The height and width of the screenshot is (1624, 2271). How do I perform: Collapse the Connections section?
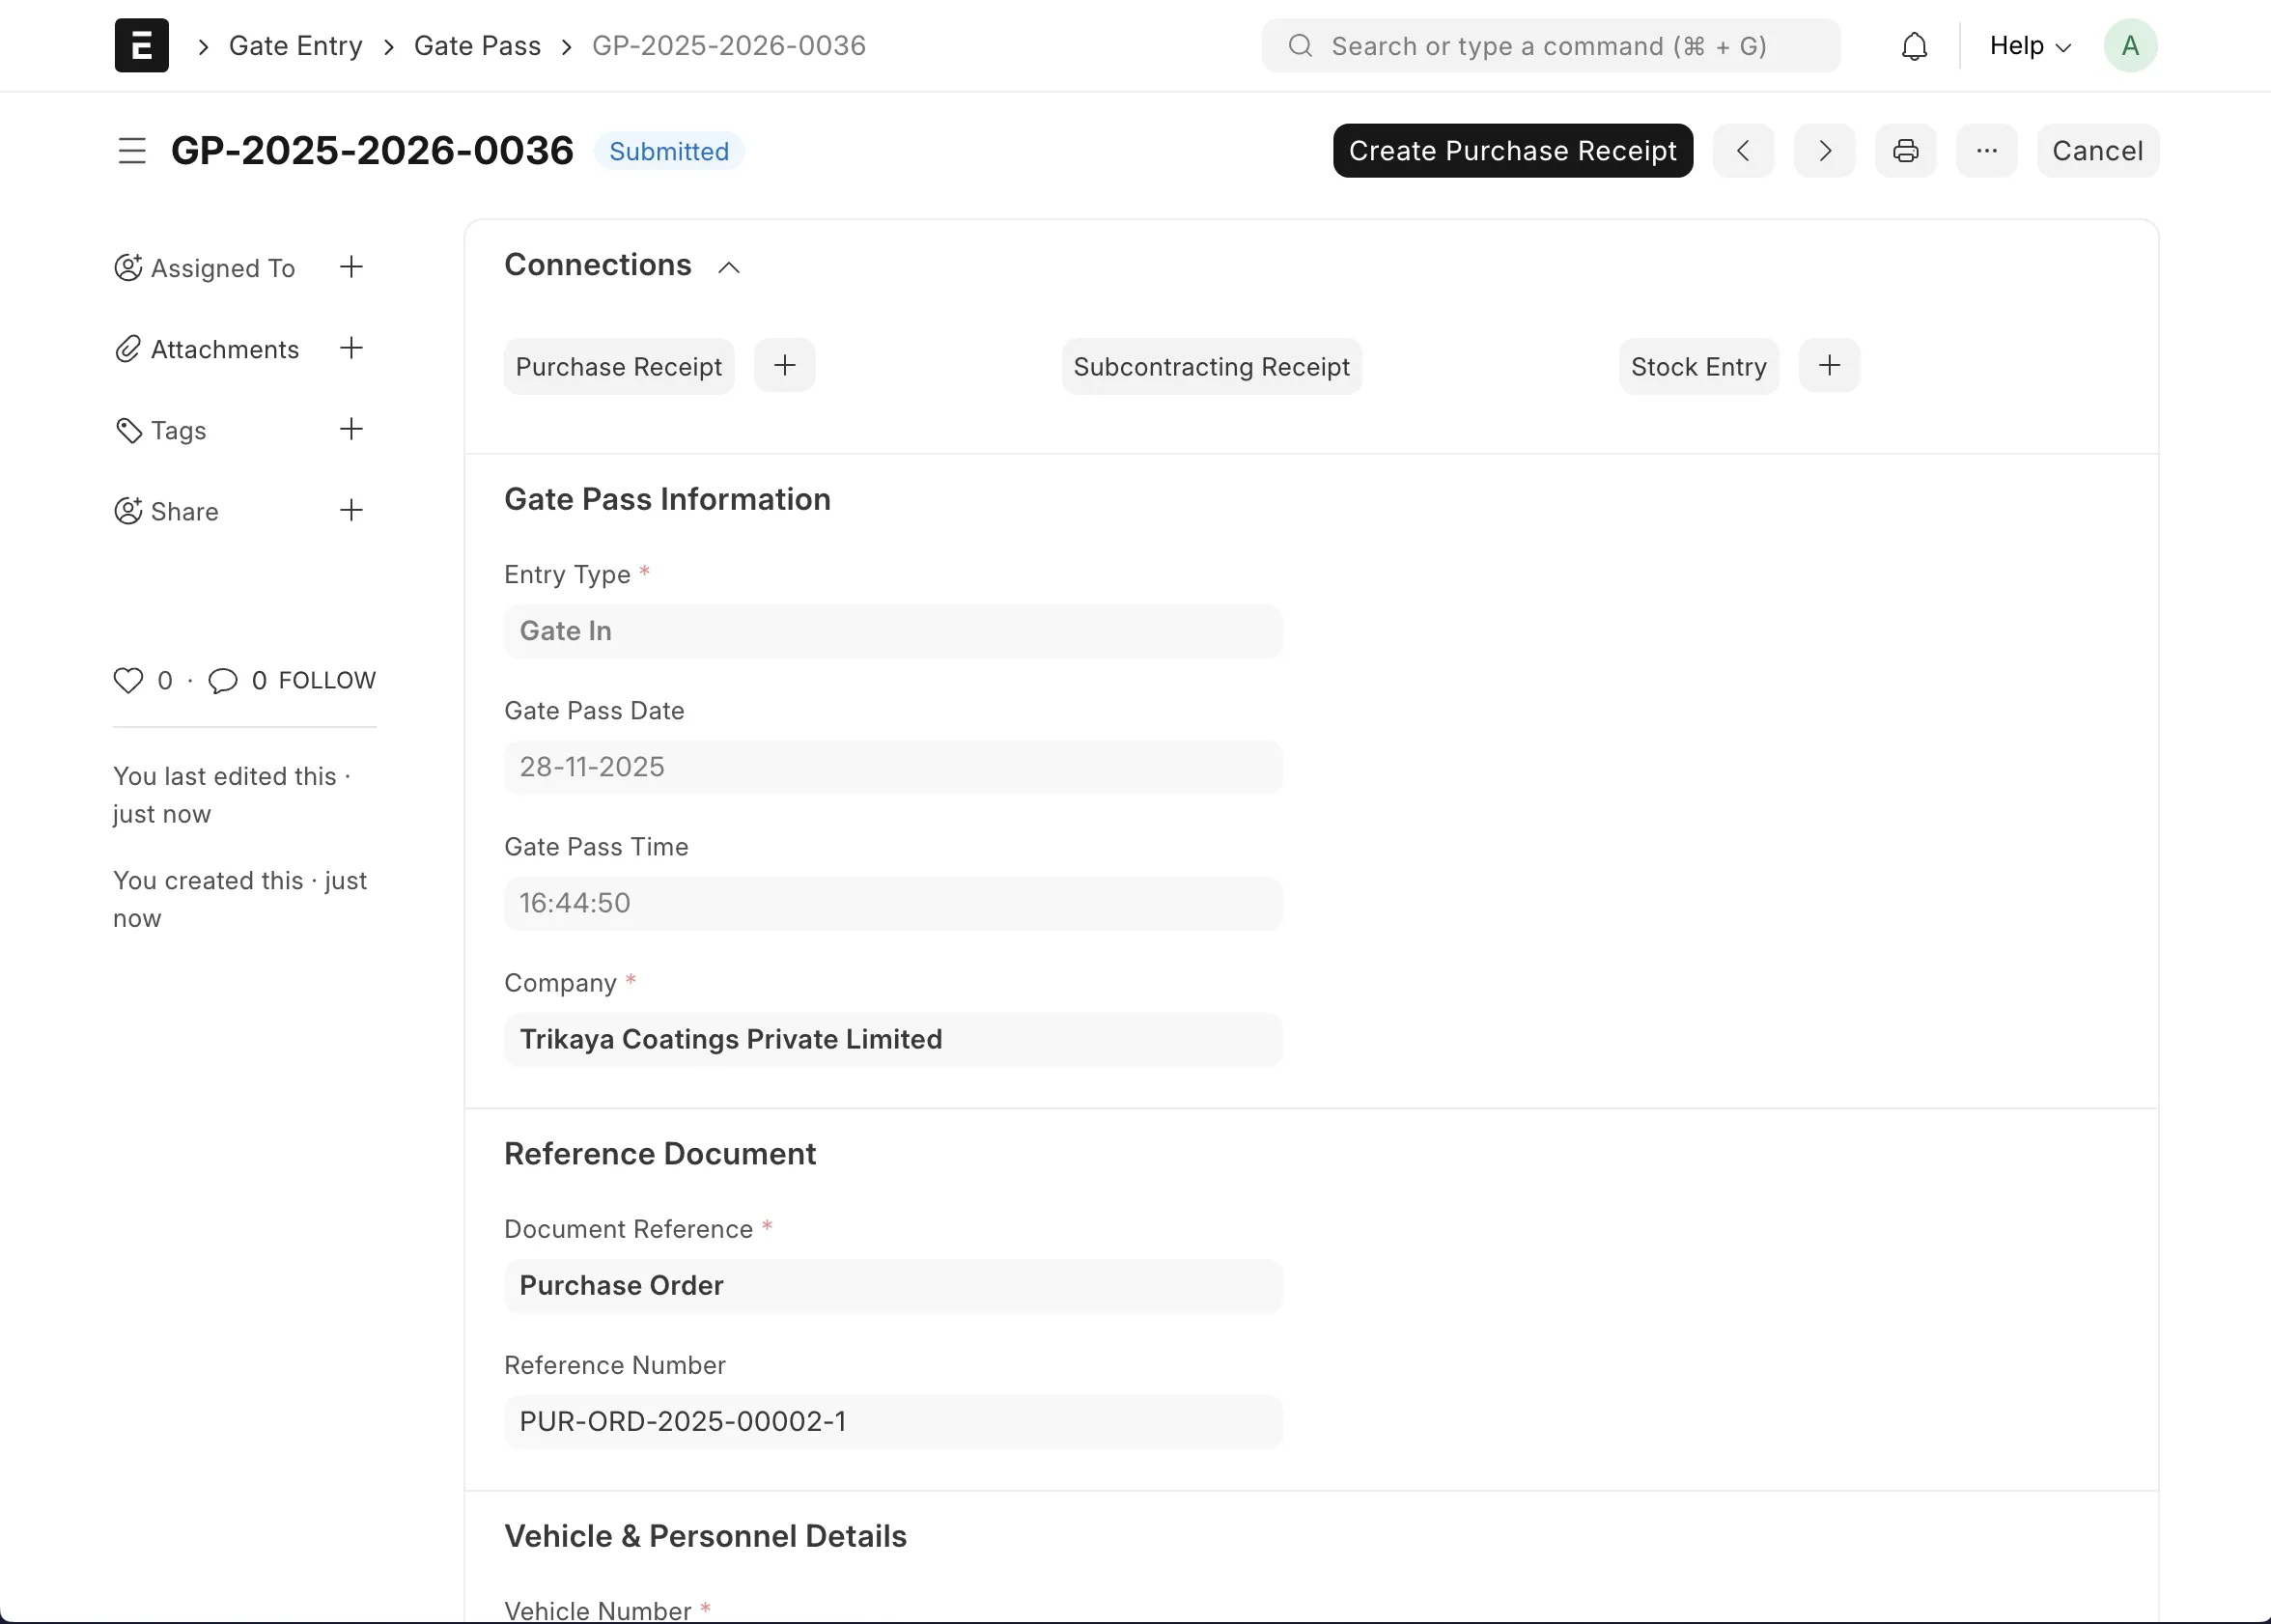pos(728,266)
